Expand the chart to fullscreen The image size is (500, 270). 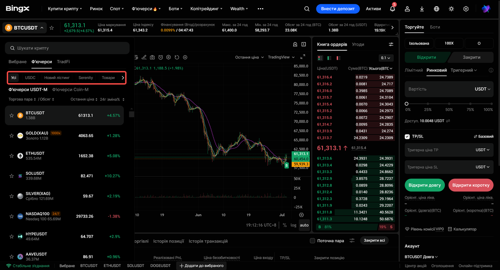pyautogui.click(x=303, y=57)
